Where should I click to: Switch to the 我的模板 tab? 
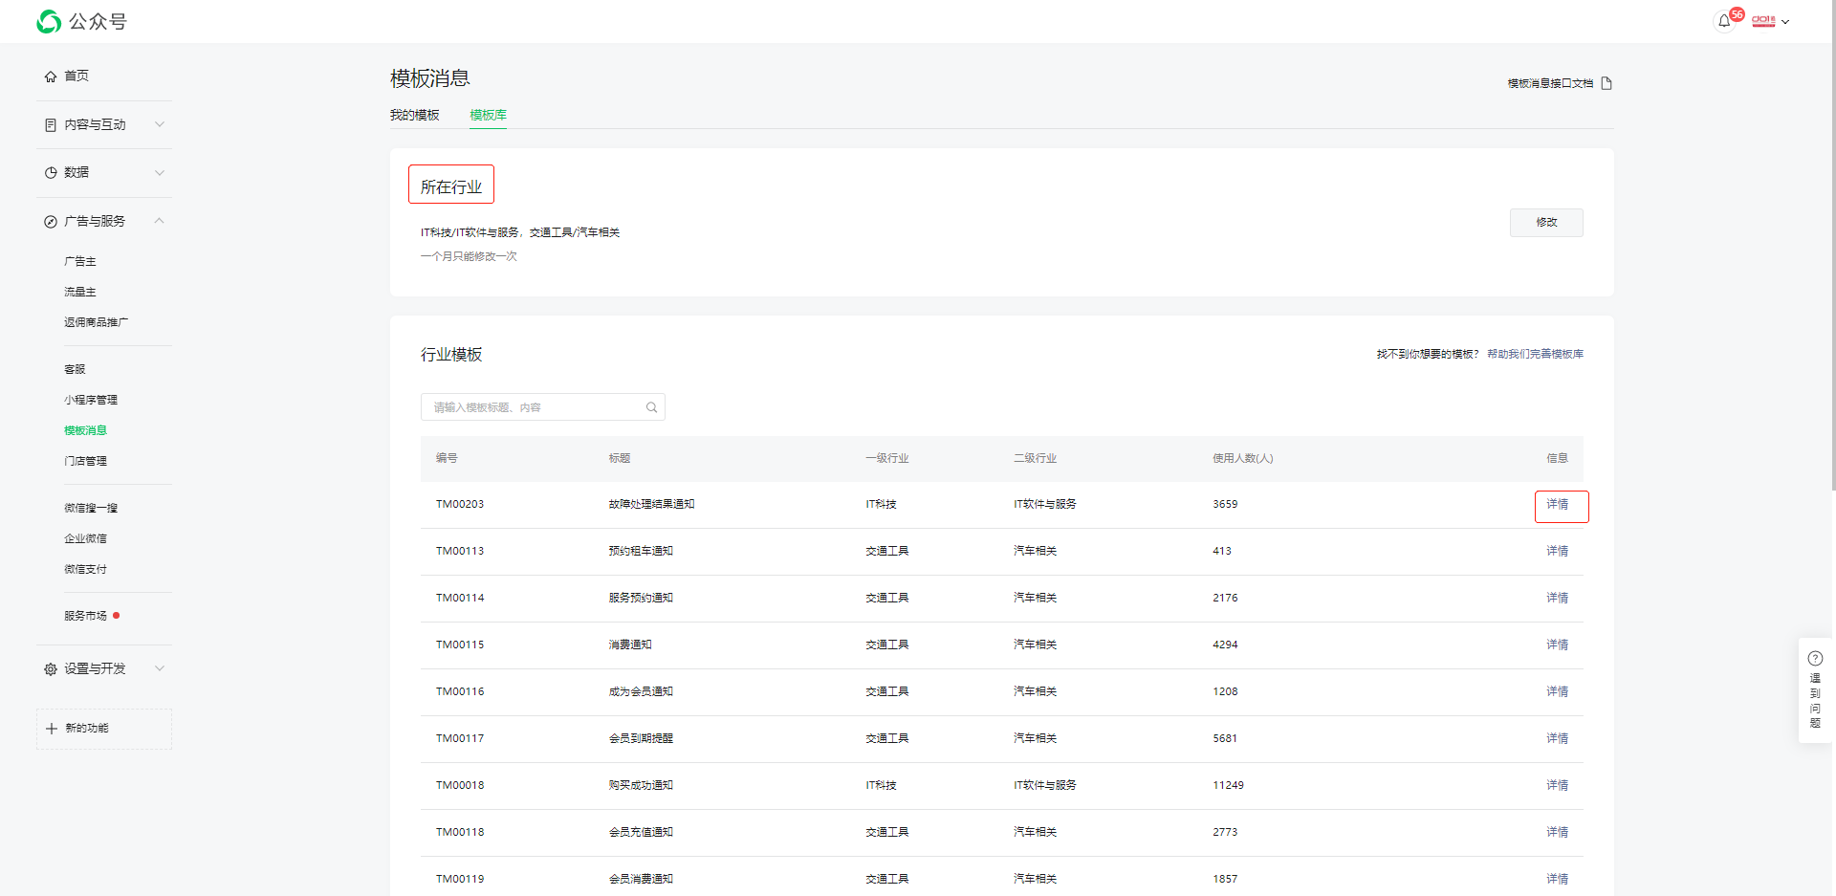point(414,115)
